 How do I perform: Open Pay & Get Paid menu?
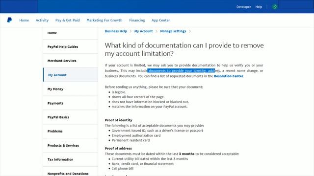coord(68,20)
